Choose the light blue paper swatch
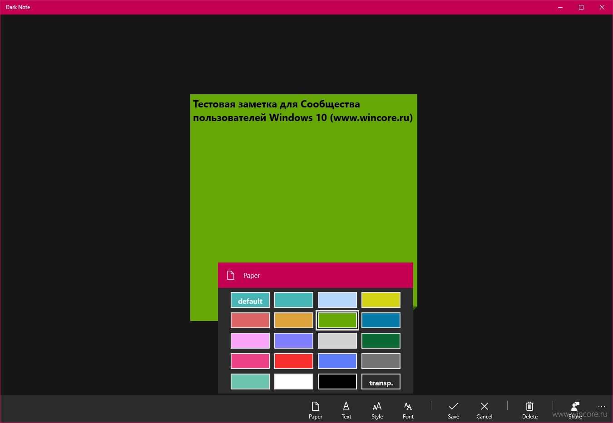The image size is (613, 423). (x=337, y=300)
